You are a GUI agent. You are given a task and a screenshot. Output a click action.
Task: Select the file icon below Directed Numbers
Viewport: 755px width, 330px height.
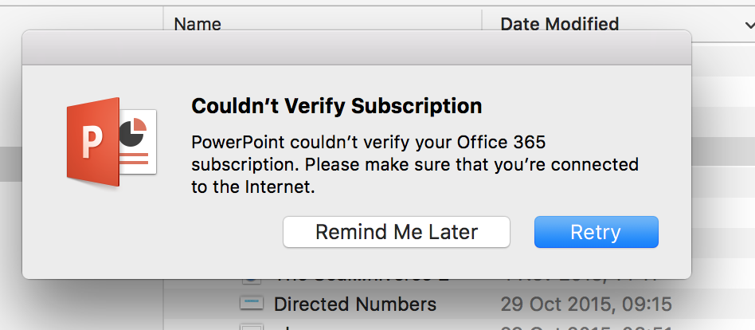coord(252,327)
